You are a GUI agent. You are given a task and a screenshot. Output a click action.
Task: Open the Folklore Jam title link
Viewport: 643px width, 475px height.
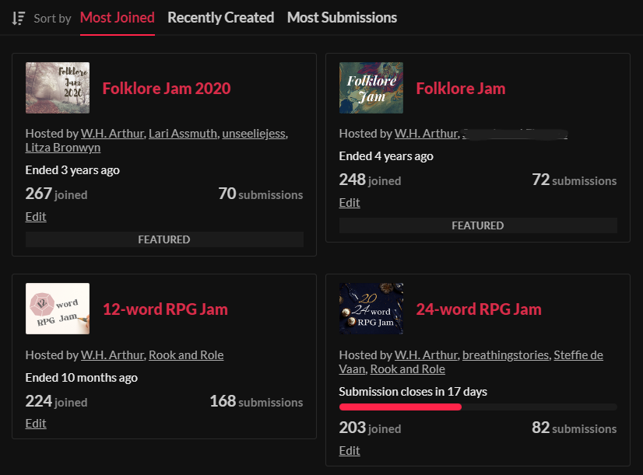pos(461,89)
